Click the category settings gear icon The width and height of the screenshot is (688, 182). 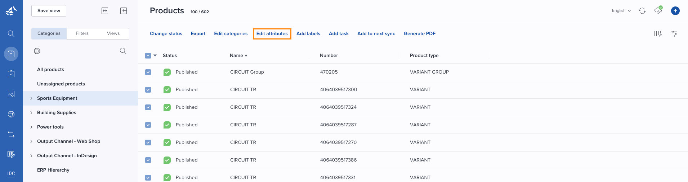37,51
